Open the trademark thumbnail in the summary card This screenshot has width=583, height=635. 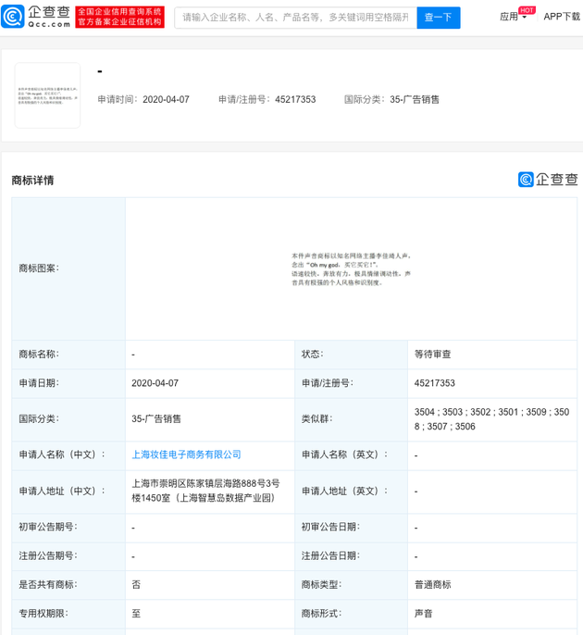(47, 95)
